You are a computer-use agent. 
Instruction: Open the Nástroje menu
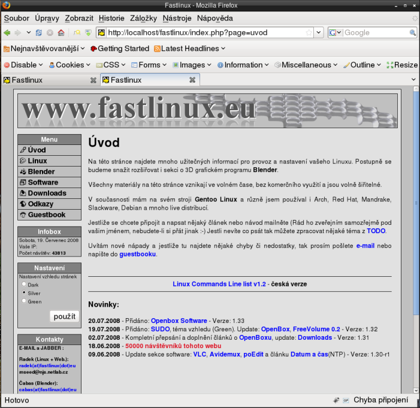tap(177, 18)
